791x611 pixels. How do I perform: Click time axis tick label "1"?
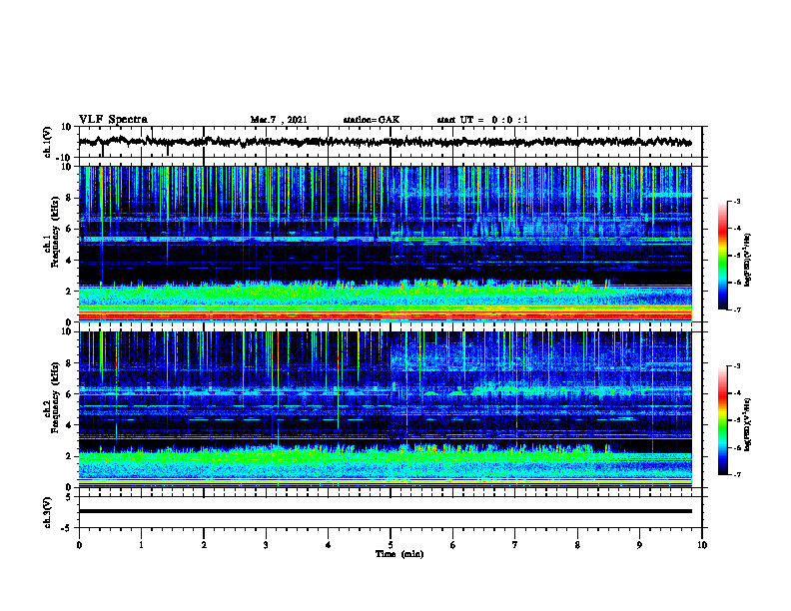pyautogui.click(x=141, y=545)
